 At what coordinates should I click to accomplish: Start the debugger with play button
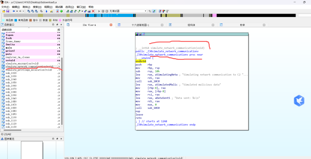[x=99, y=11]
